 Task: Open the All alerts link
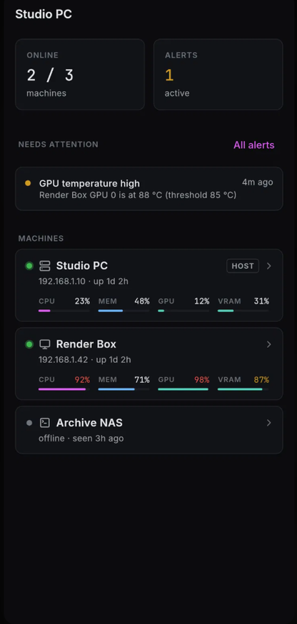click(253, 145)
